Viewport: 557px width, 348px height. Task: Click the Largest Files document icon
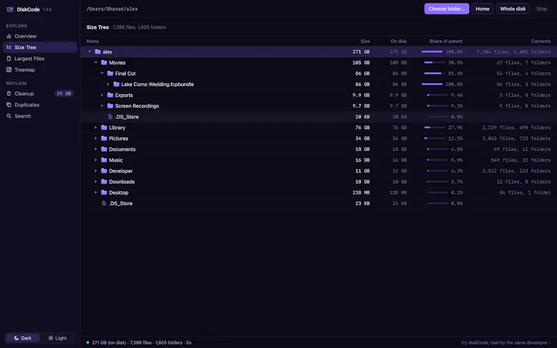coord(9,58)
